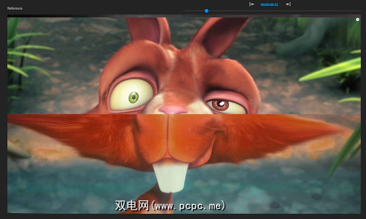Select the Reference panel label

[x=15, y=9]
